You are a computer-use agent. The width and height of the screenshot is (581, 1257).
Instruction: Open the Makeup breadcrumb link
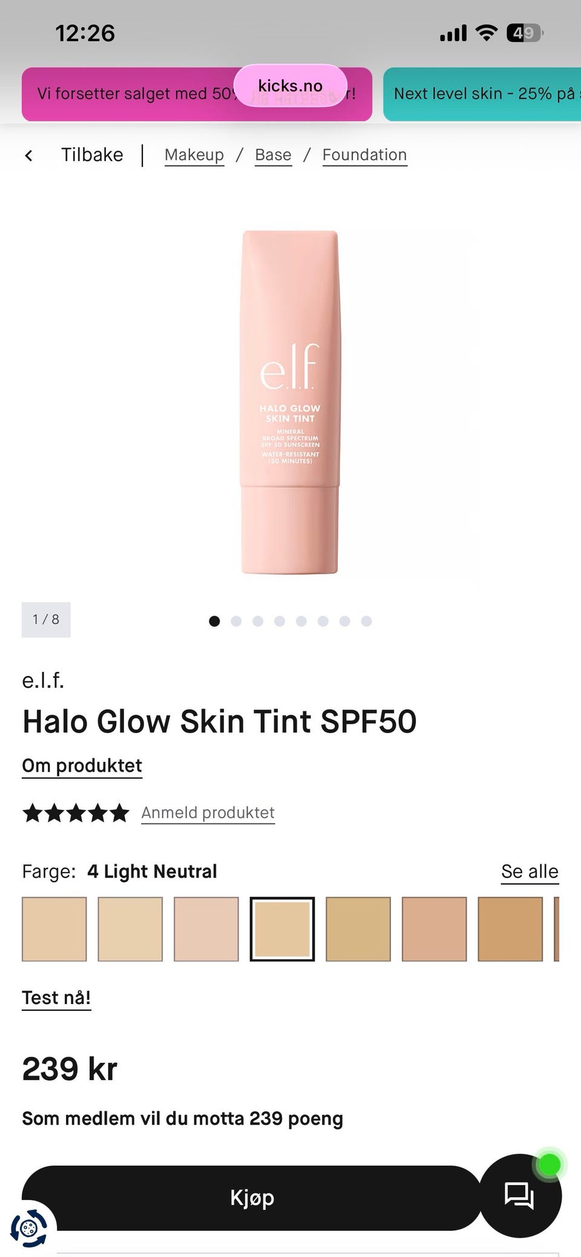(194, 155)
